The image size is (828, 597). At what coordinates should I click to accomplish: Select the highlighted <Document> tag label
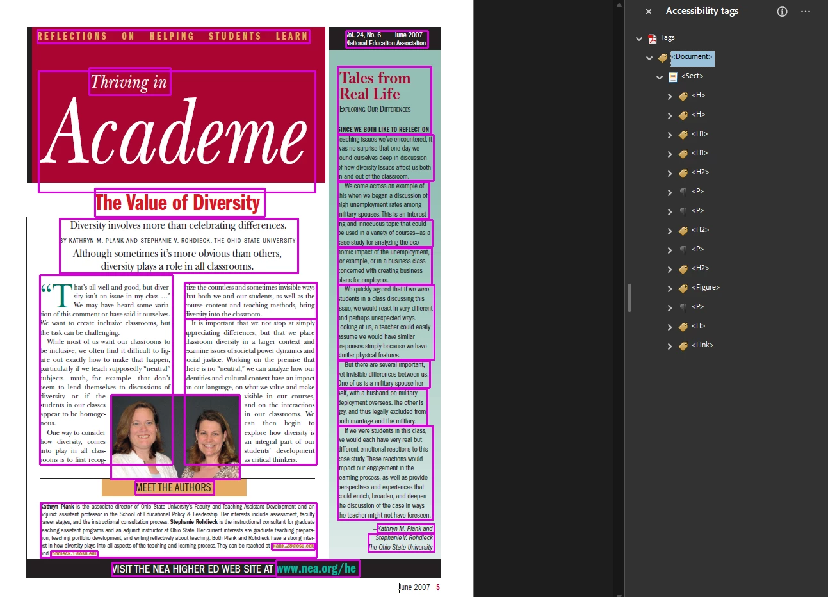tap(692, 57)
